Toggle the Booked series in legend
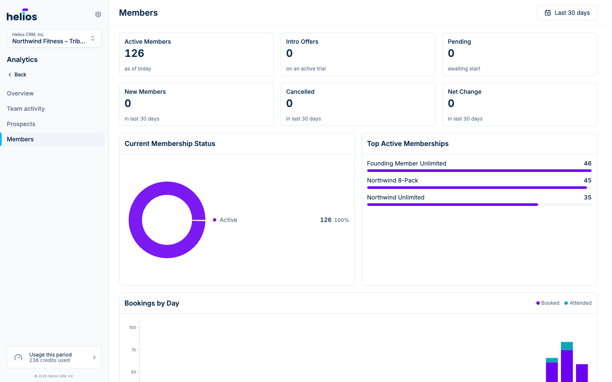 tap(548, 303)
